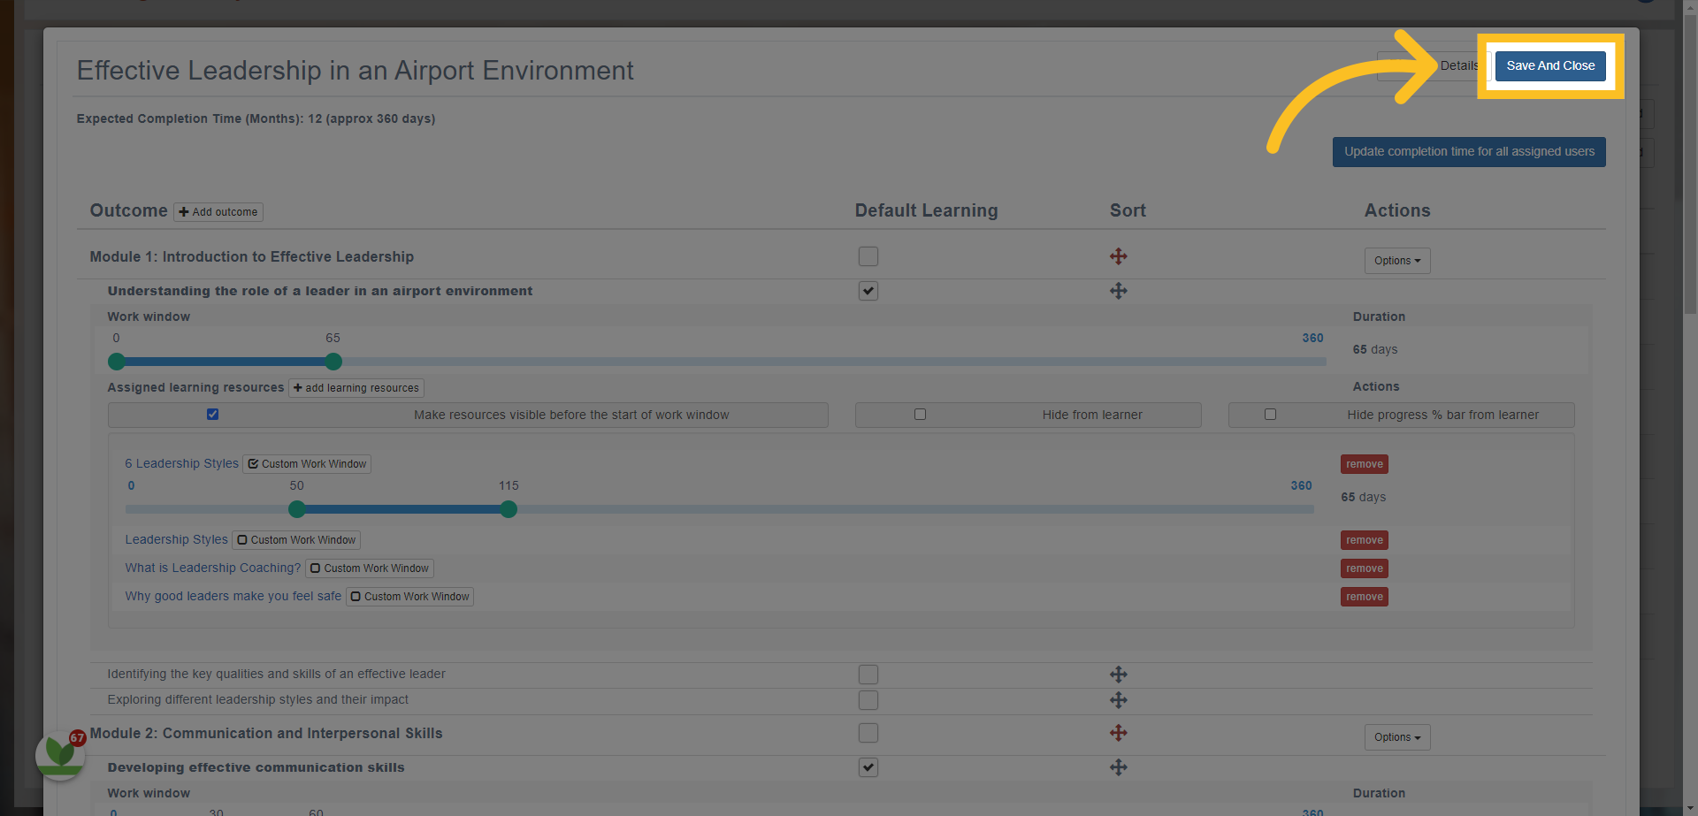Click the Module 2 red sort move icon
Image resolution: width=1698 pixels, height=816 pixels.
[1119, 733]
